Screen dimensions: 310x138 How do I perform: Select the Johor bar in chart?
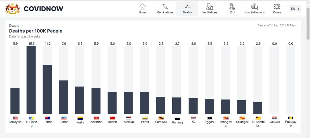coord(47,89)
